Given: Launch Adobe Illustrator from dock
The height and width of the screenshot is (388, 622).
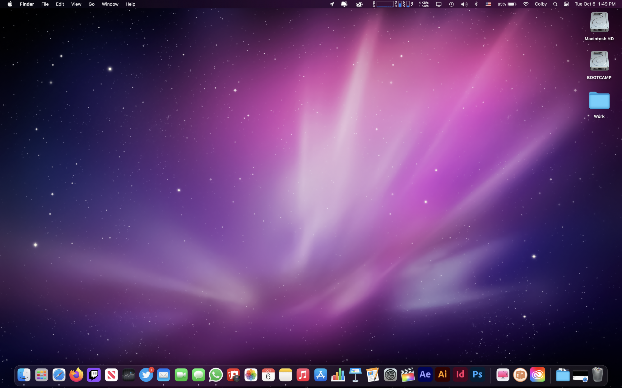Looking at the screenshot, I should click(442, 375).
